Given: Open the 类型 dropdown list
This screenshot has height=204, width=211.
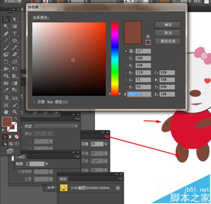Looking at the screenshot, I should click(x=56, y=126).
